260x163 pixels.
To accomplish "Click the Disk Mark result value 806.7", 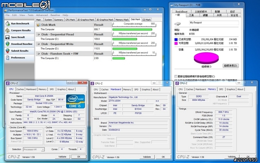I will click(x=97, y=30).
